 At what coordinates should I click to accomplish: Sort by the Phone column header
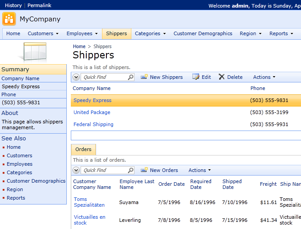pyautogui.click(x=258, y=88)
